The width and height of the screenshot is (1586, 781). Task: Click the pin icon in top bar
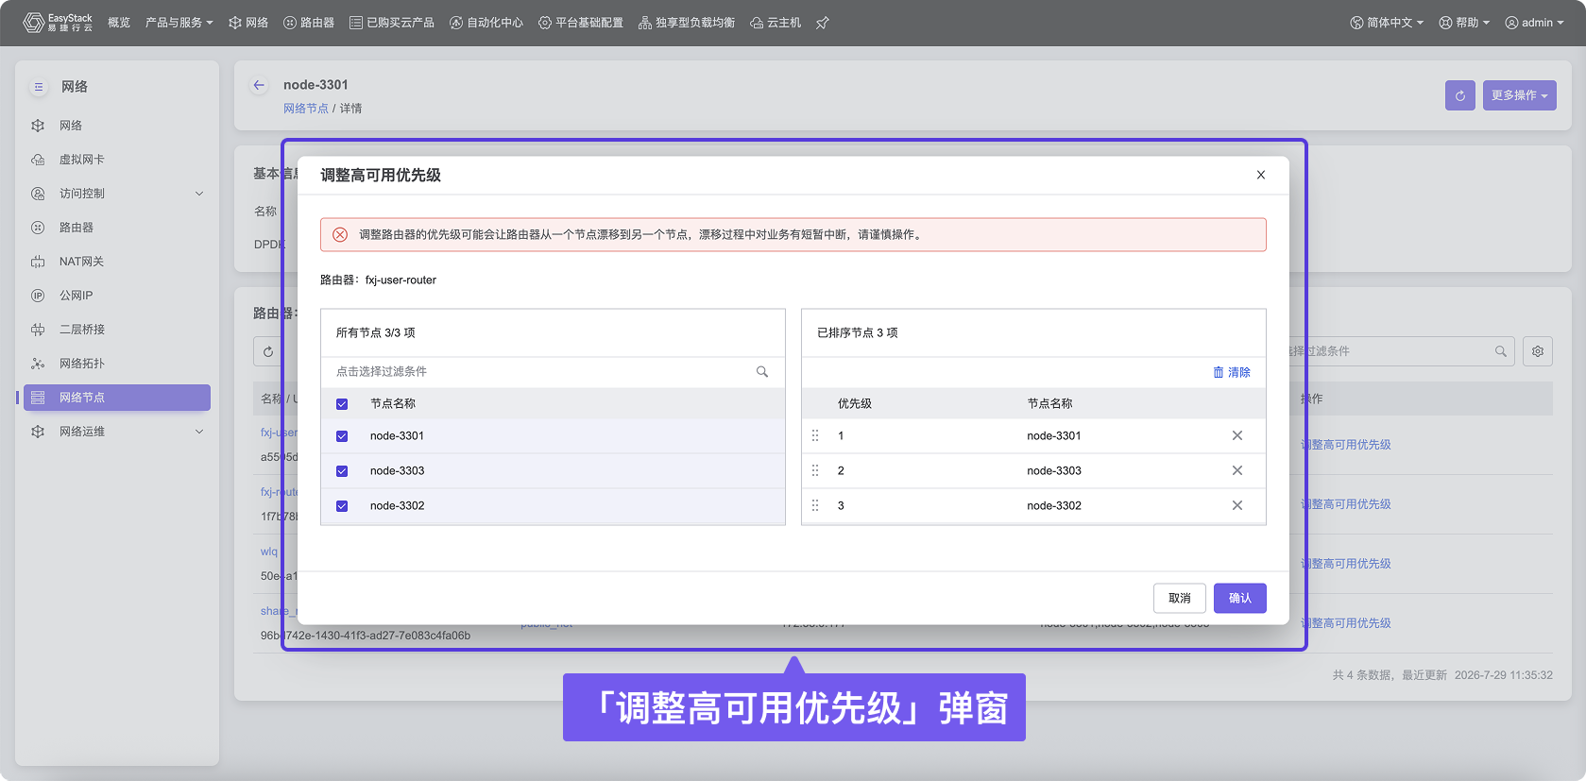tap(823, 23)
